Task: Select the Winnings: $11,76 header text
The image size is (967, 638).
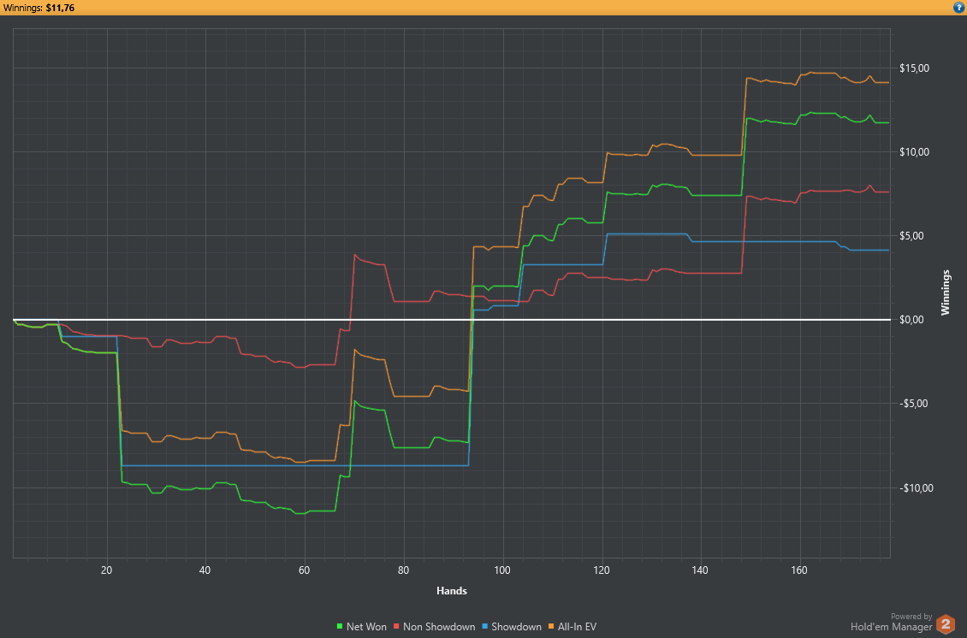Action: [x=39, y=8]
